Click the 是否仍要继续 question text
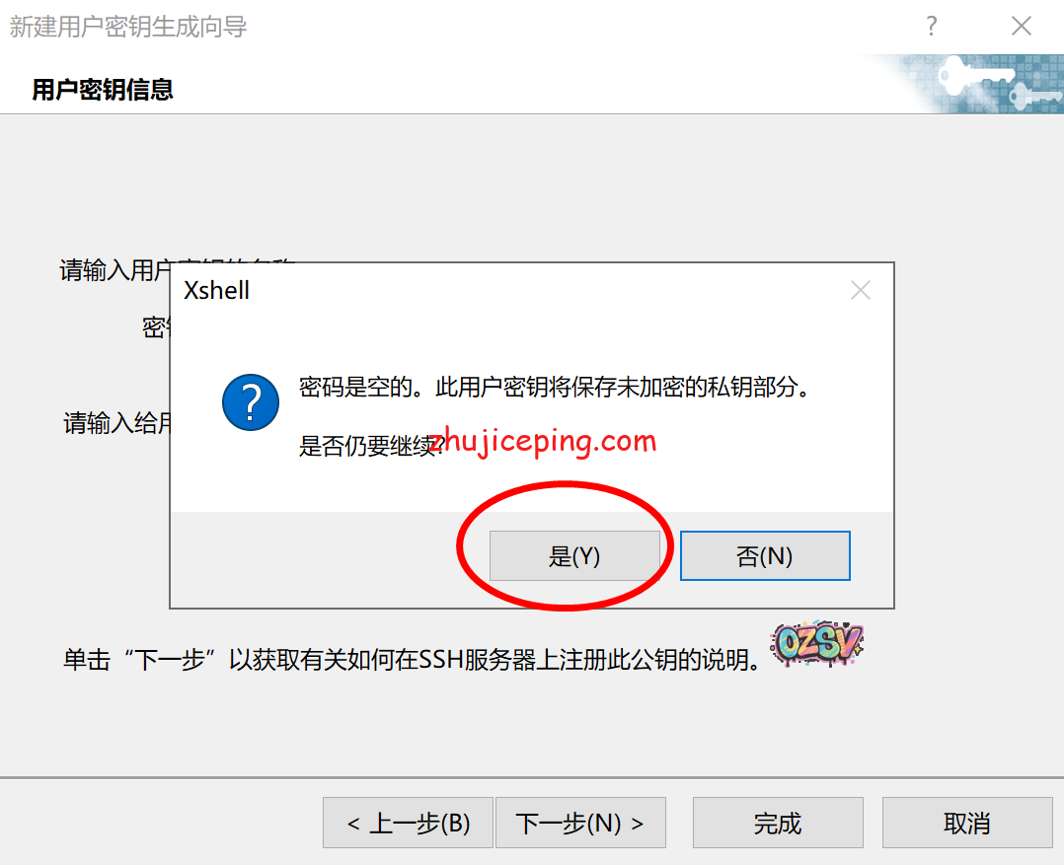1064x865 pixels. 371,446
